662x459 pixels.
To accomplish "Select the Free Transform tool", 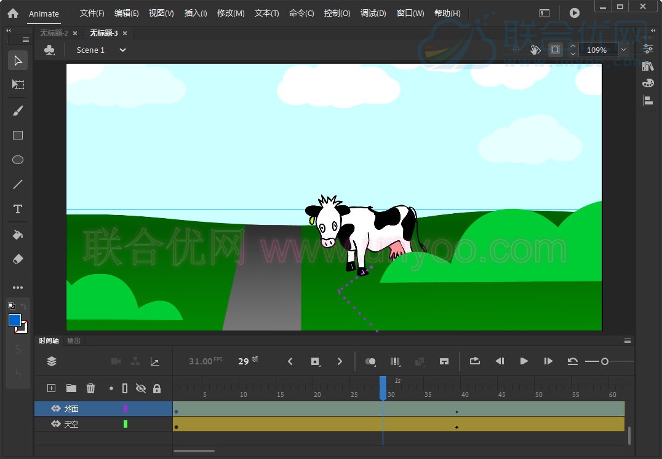I will (x=18, y=85).
